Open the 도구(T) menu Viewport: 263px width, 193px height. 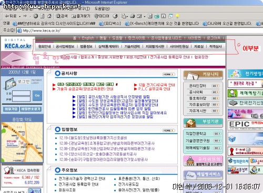point(84,8)
